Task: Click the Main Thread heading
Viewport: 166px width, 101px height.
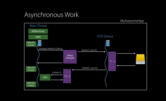Action: [x=38, y=26]
